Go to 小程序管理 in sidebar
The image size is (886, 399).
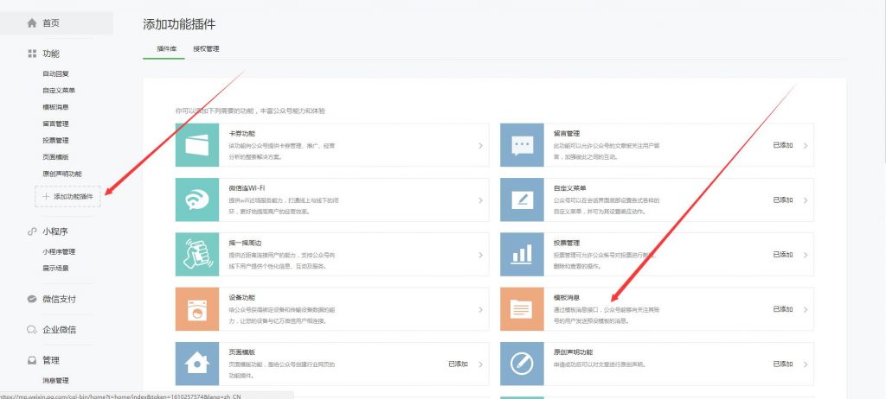(x=59, y=251)
